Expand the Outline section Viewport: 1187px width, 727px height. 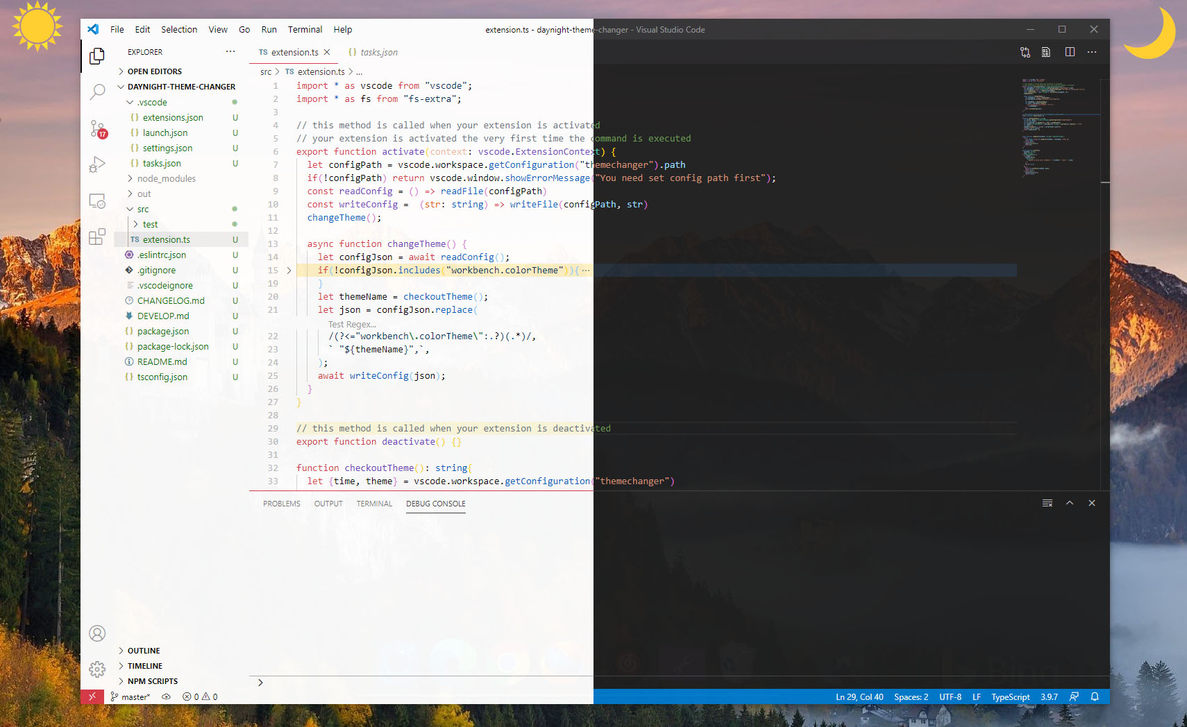[x=180, y=651]
